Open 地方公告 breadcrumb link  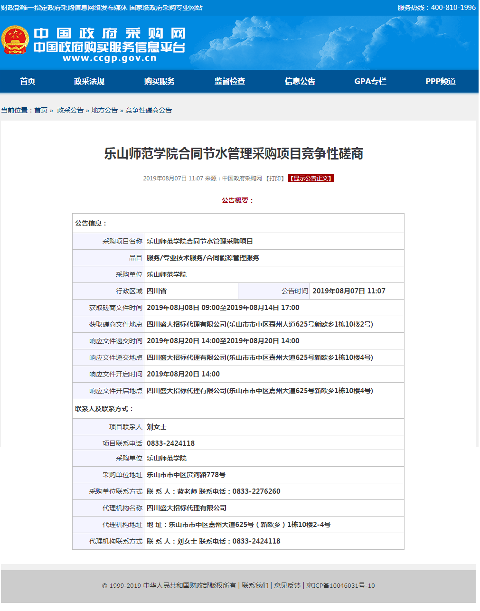pyautogui.click(x=104, y=110)
